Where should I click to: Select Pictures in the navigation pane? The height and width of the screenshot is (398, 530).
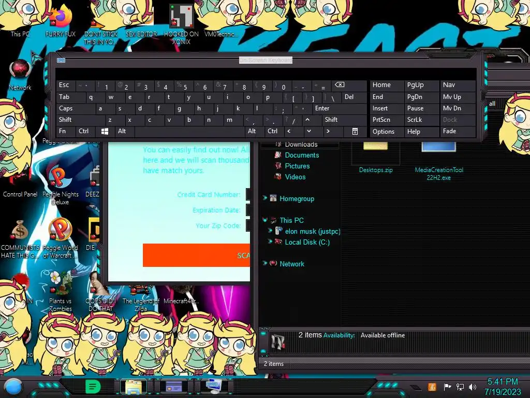click(x=297, y=166)
